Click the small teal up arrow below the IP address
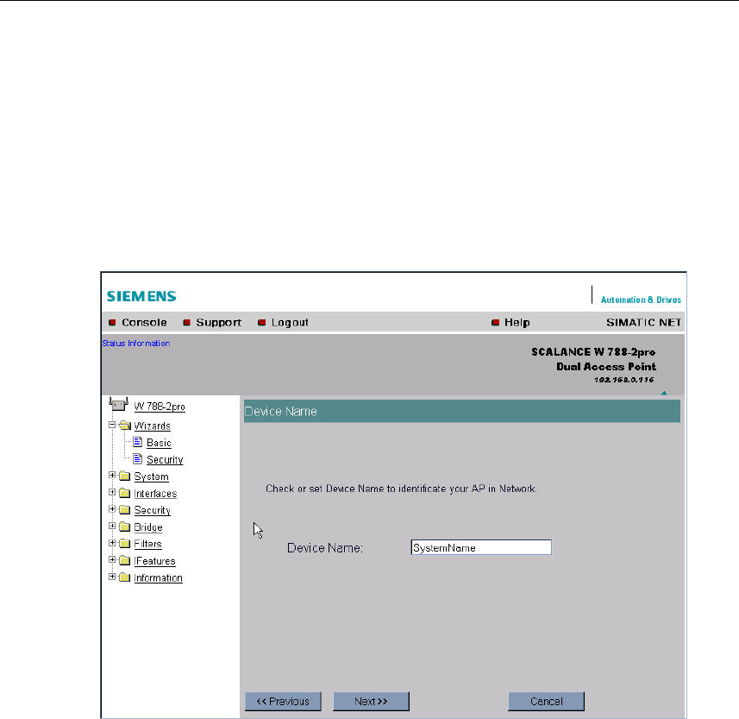Image resolution: width=739 pixels, height=719 pixels. [664, 393]
